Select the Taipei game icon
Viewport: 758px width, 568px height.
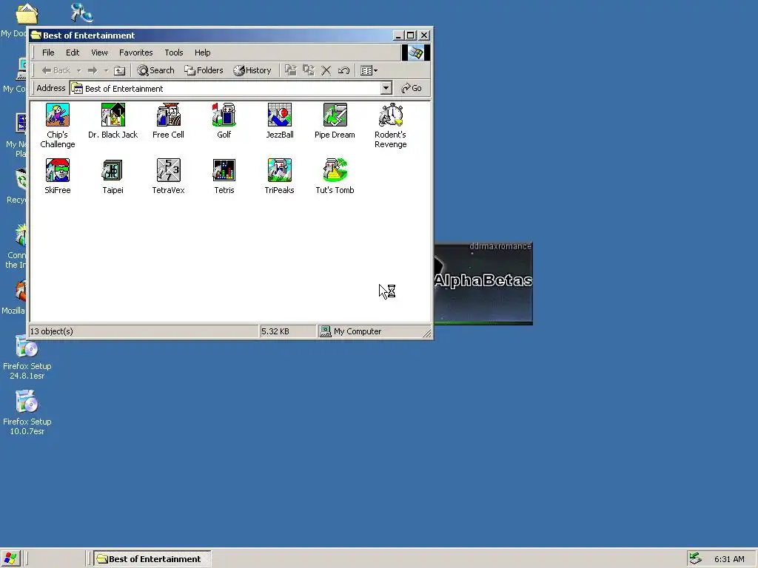[x=113, y=171]
